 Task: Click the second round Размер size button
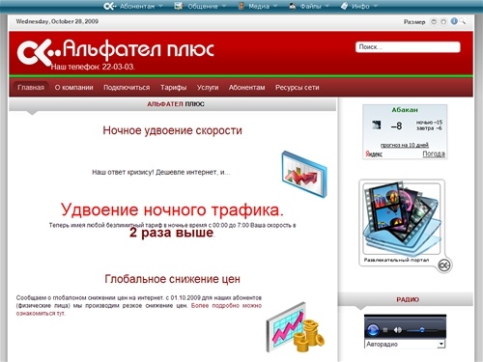[443, 22]
